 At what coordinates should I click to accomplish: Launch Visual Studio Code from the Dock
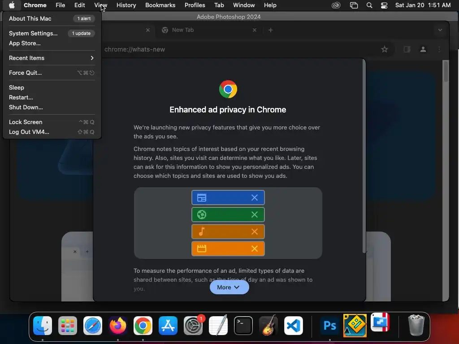point(294,325)
